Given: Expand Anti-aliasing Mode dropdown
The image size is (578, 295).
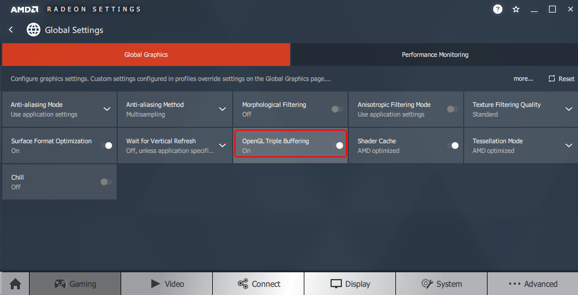Looking at the screenshot, I should pos(106,109).
